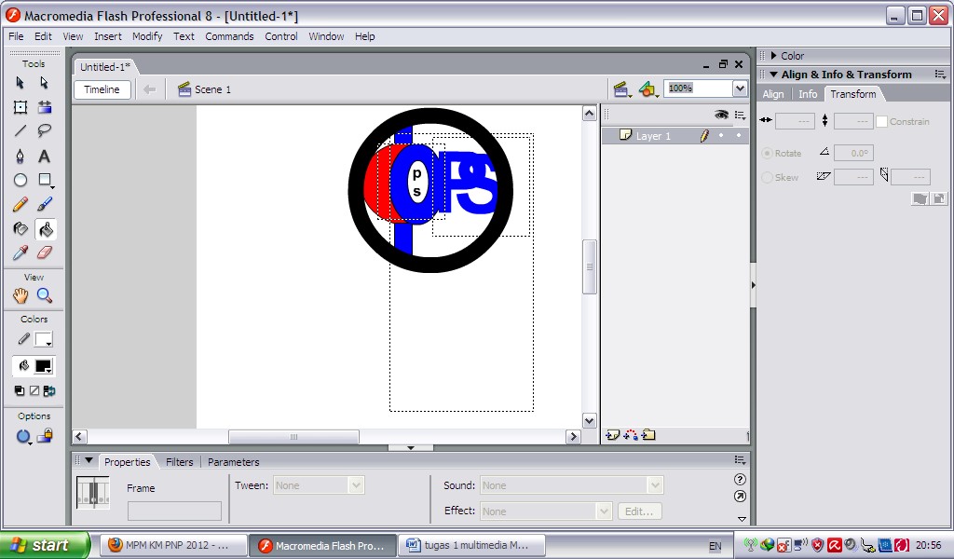Click the frame label input field
Viewport: 954px width, 559px height.
(174, 511)
